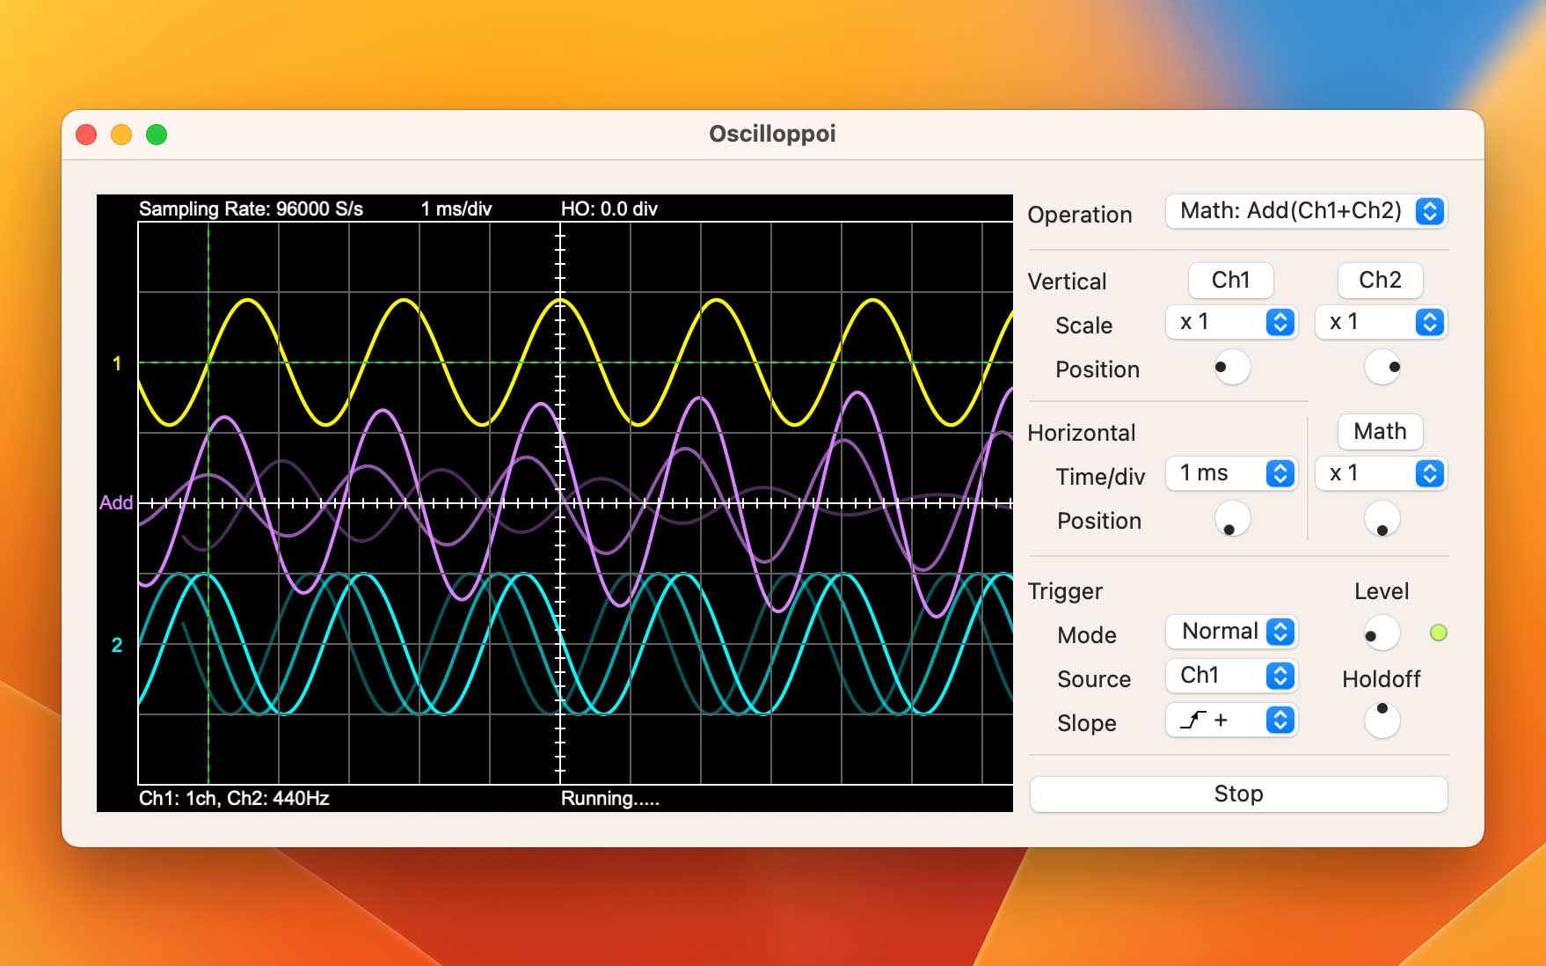Open the Math scale dropdown
This screenshot has height=966, width=1546.
tap(1381, 474)
